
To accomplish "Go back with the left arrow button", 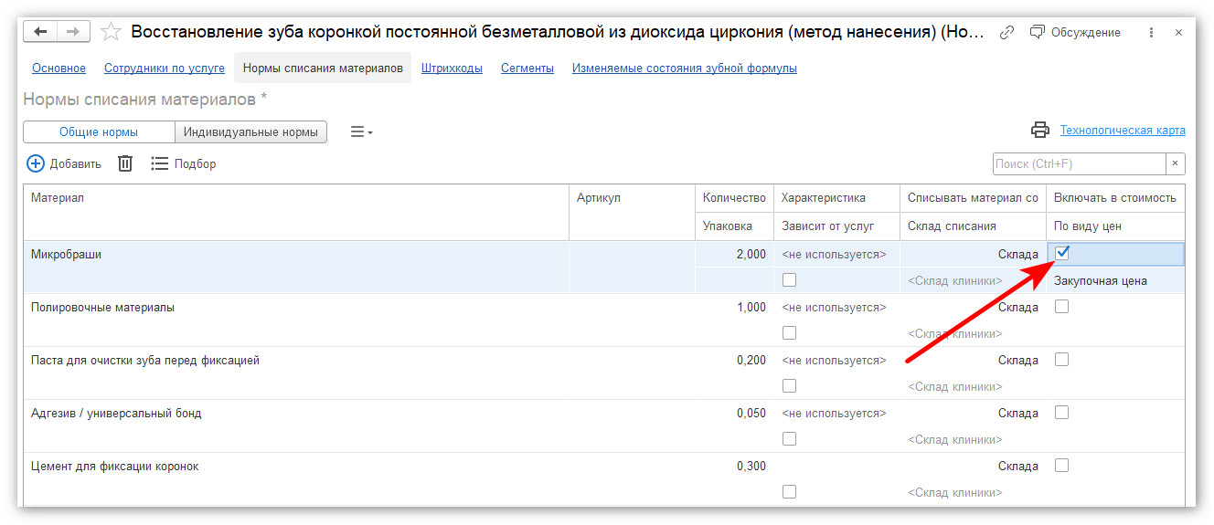I will click(41, 32).
